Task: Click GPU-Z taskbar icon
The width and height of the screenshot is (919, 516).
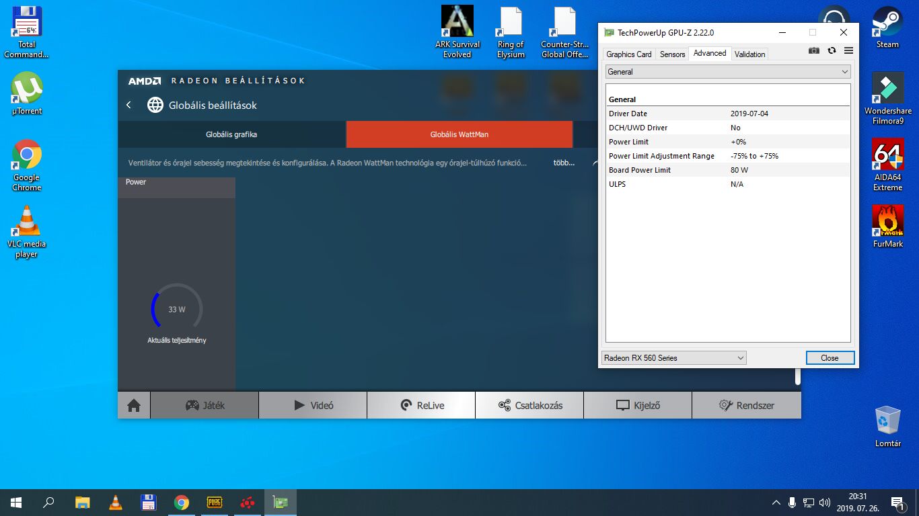Action: [280, 502]
